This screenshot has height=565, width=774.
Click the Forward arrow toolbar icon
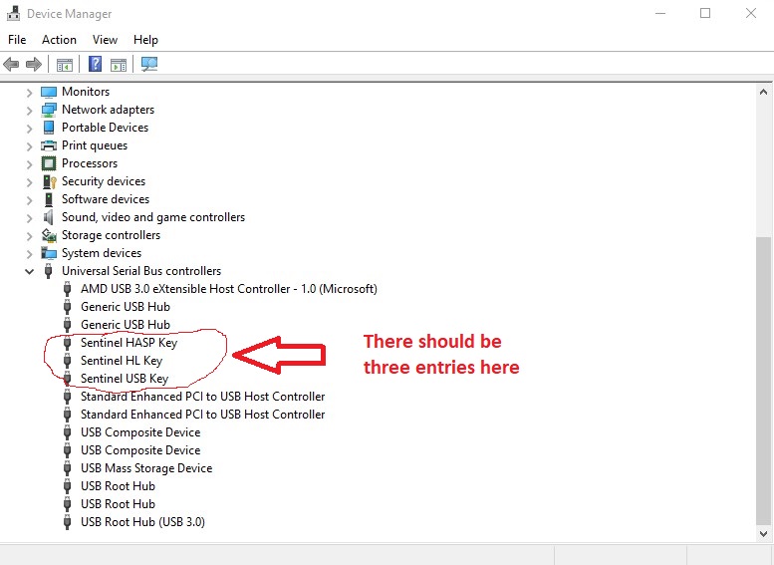tap(34, 64)
